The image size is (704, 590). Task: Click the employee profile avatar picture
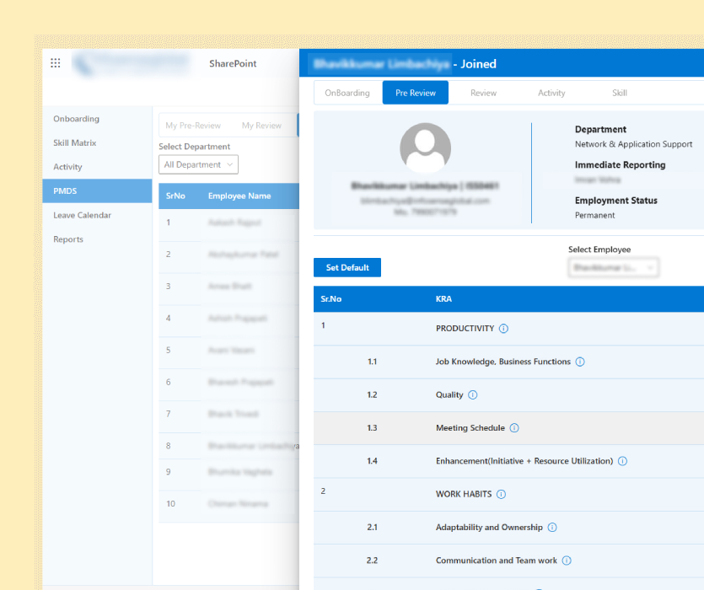pos(425,148)
